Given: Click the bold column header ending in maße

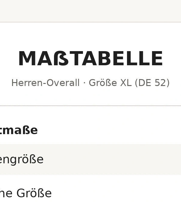Looking at the screenshot, I should coord(19,130).
